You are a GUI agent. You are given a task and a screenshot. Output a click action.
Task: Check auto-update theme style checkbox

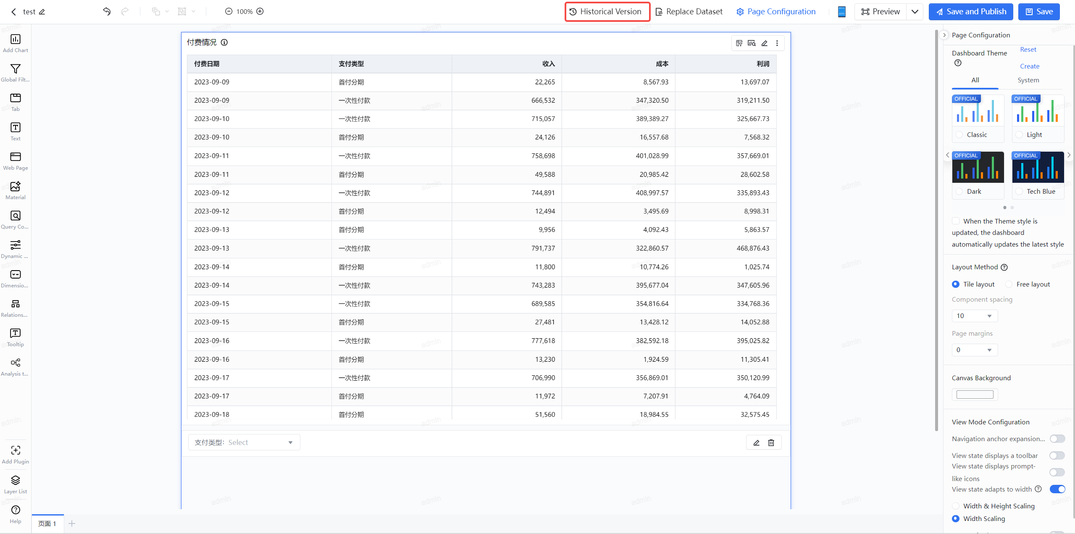click(956, 221)
